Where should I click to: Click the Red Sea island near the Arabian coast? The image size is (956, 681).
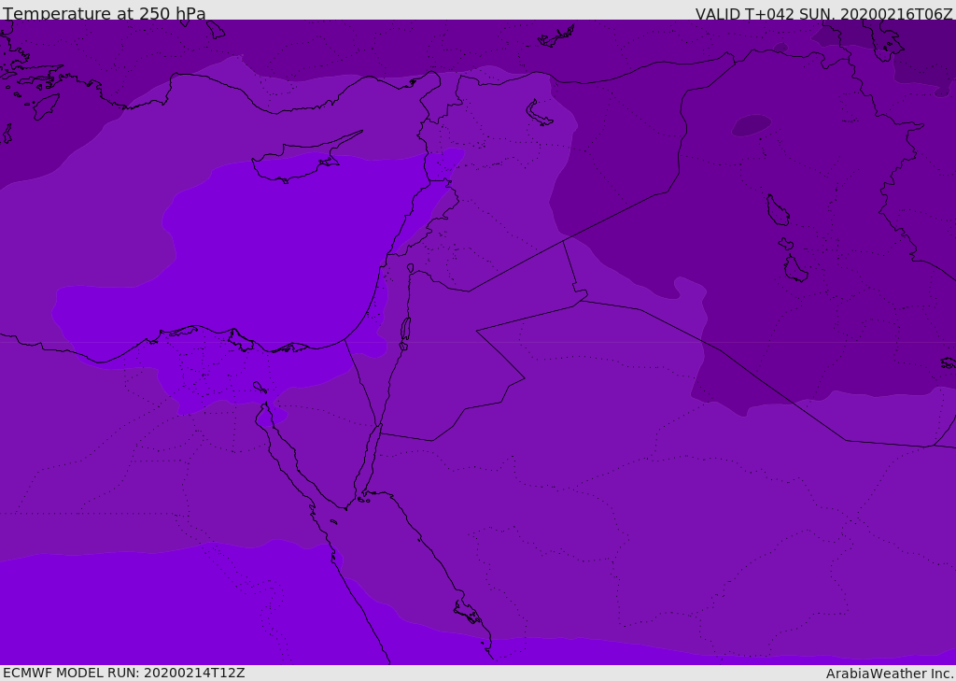[x=467, y=613]
